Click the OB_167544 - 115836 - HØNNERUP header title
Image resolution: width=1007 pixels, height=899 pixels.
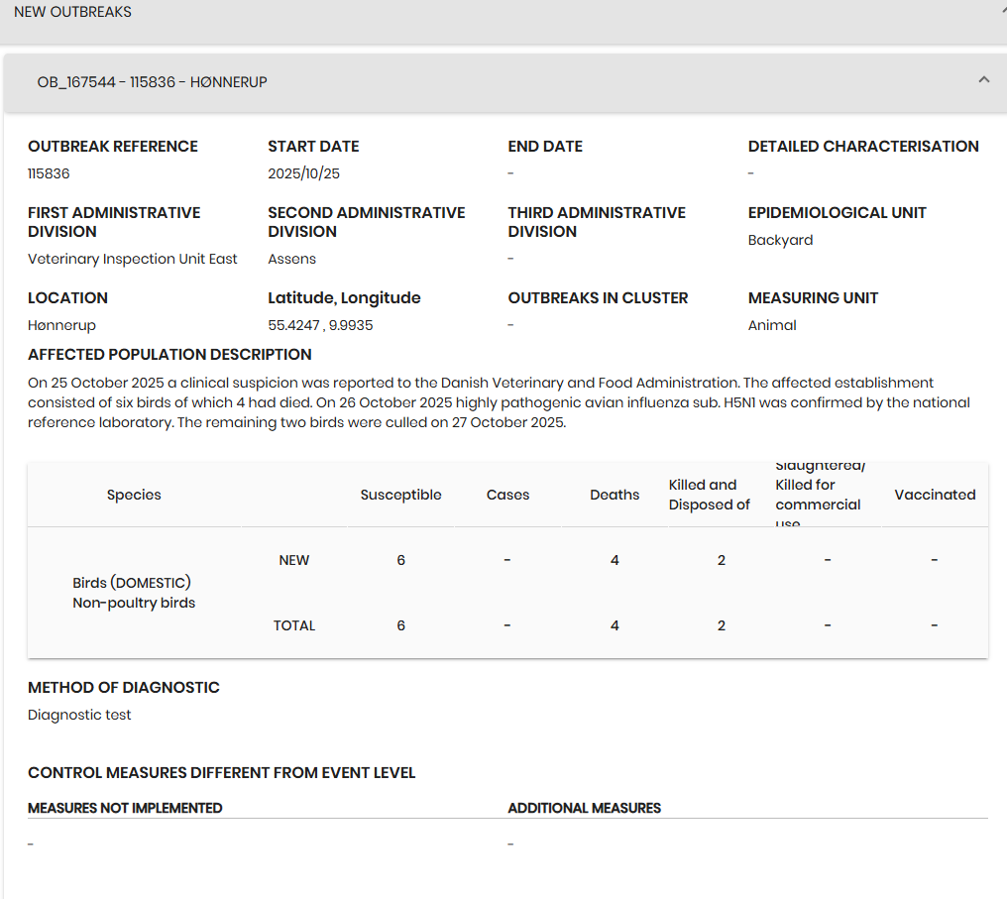(x=152, y=82)
